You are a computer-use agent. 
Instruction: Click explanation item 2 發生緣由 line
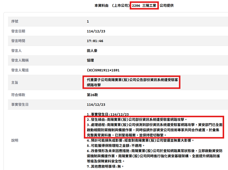(137, 119)
